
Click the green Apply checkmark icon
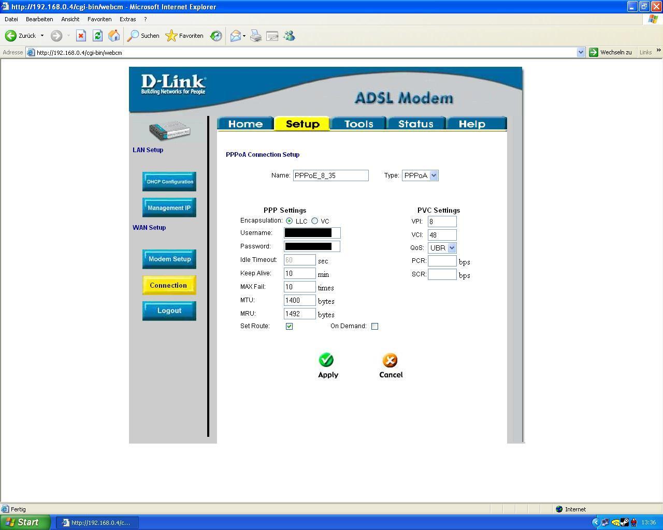point(326,360)
